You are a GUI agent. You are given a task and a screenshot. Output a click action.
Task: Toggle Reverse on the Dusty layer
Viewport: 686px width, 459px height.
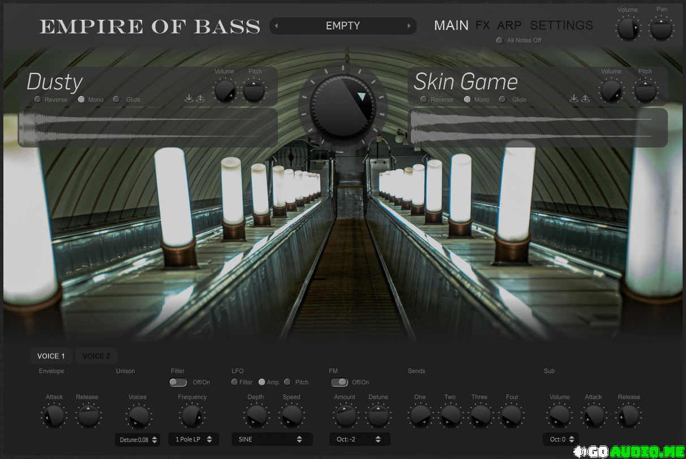(x=38, y=99)
